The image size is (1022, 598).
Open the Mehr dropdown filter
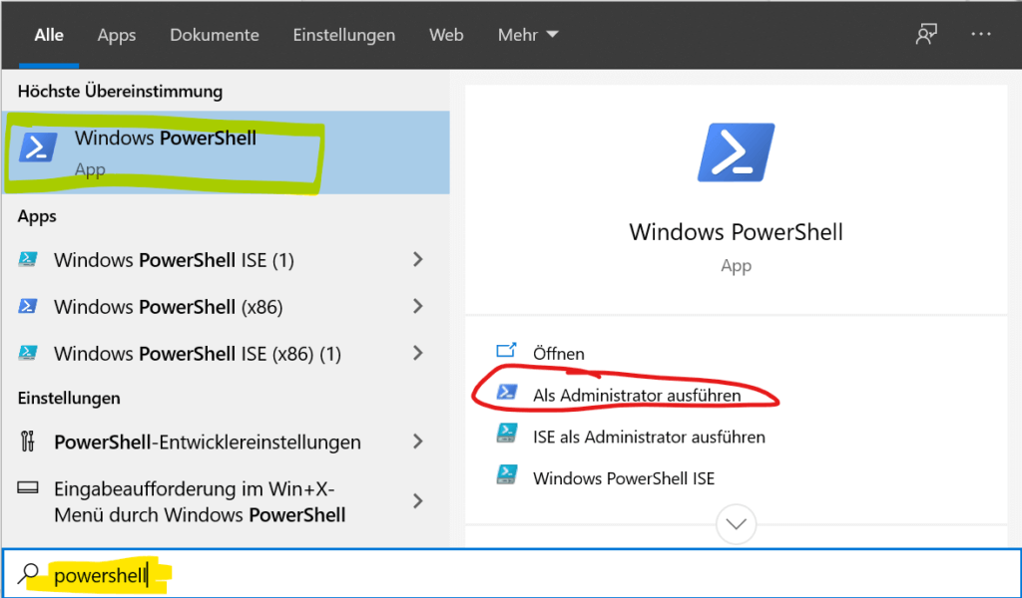[x=528, y=35]
